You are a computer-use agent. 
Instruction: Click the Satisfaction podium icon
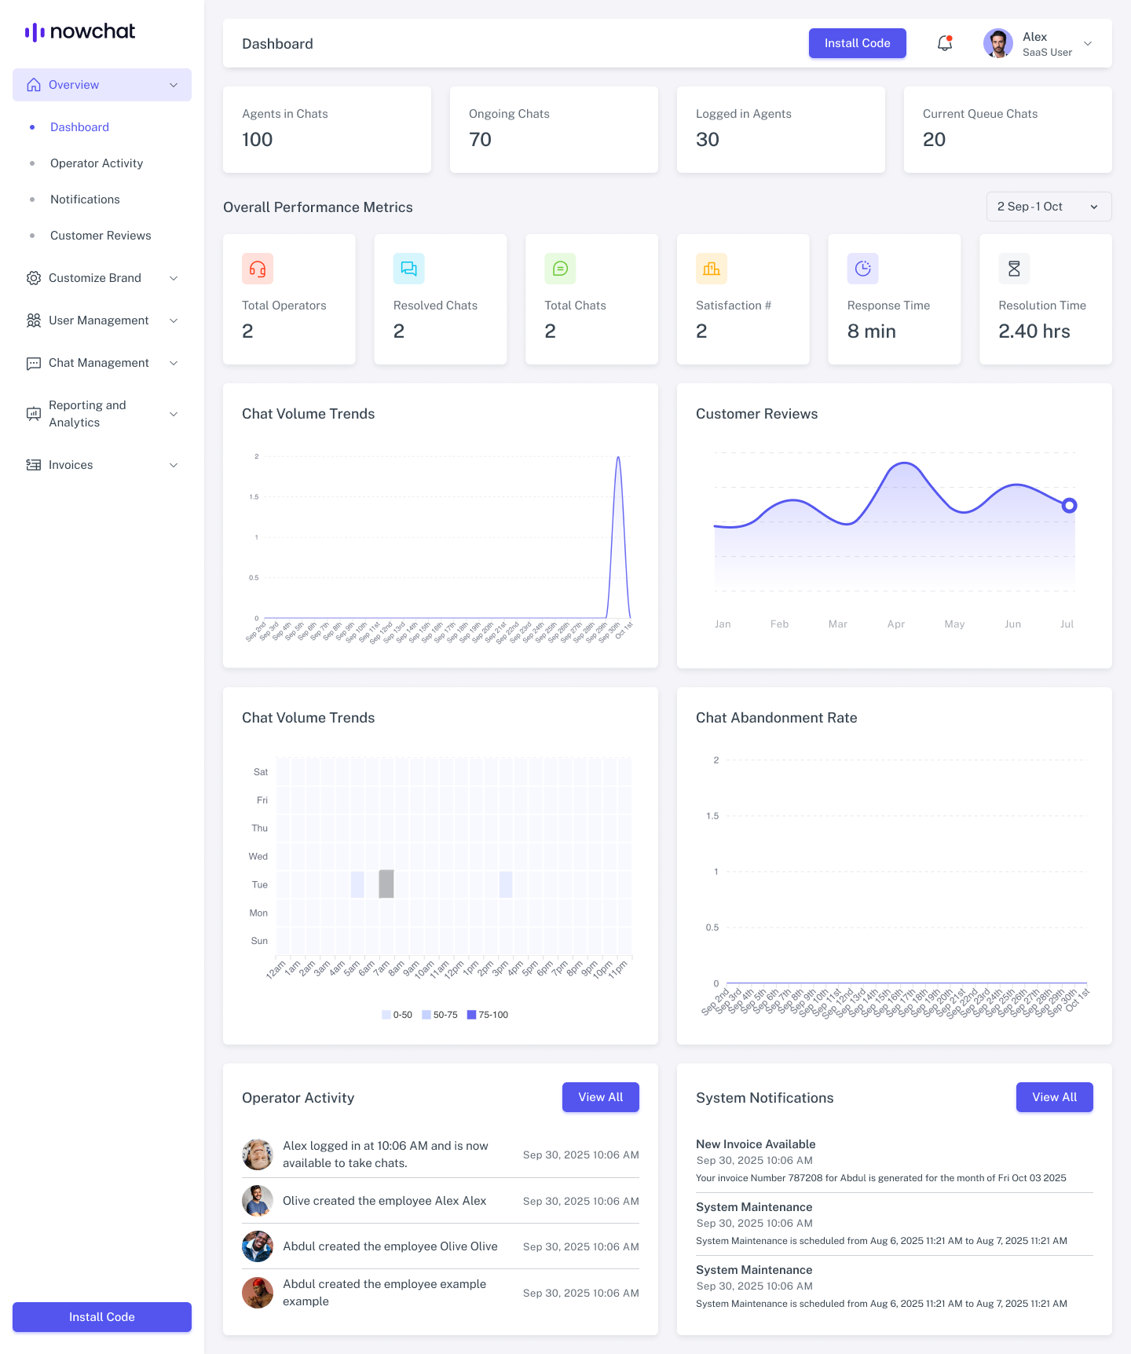pyautogui.click(x=712, y=269)
